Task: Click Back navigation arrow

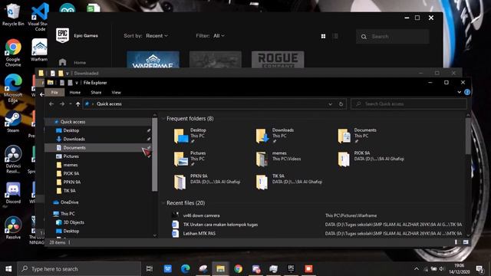Action: coord(51,104)
